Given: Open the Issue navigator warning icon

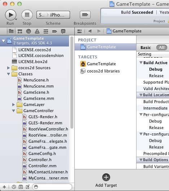Looking at the screenshot, I should click(x=37, y=31).
